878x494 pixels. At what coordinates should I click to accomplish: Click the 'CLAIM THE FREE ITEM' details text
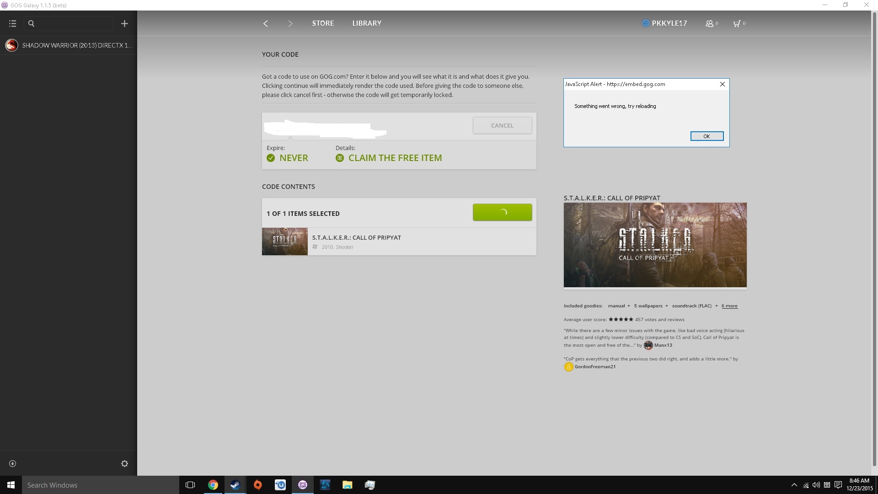(x=395, y=158)
